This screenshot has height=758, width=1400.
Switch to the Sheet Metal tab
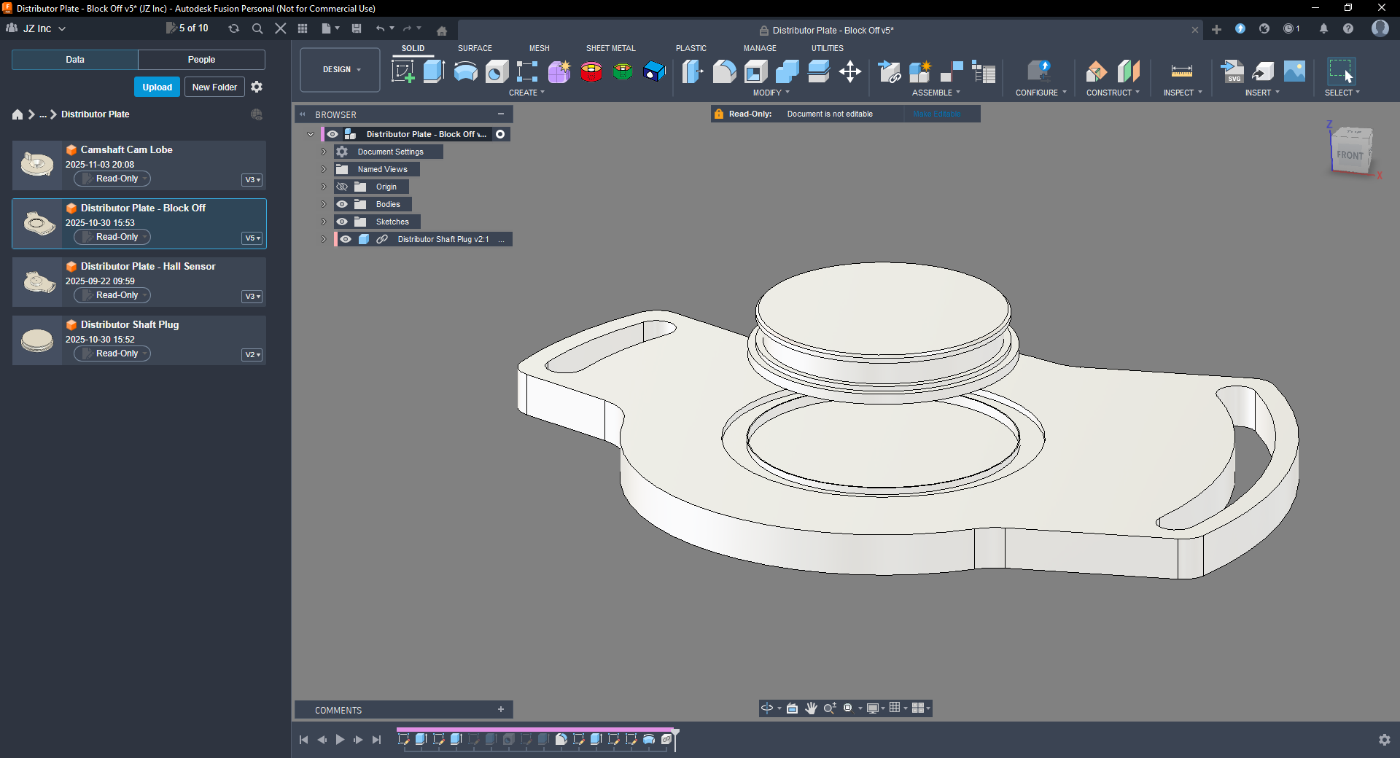click(611, 48)
